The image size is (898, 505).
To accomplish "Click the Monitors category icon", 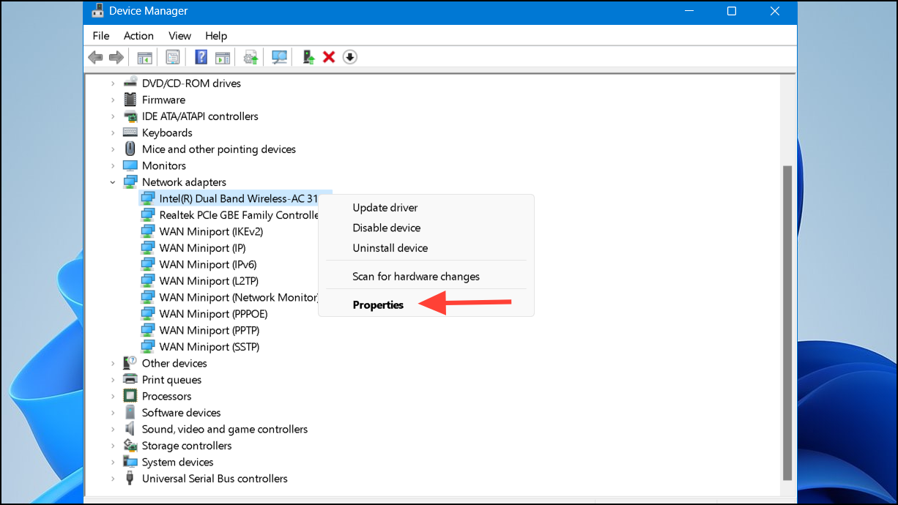I will 130,165.
